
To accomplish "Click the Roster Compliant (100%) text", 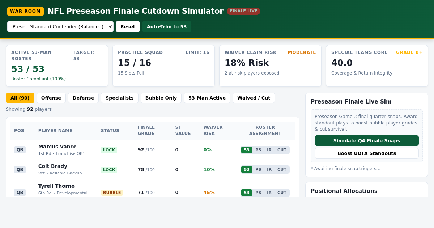I will pos(38,79).
